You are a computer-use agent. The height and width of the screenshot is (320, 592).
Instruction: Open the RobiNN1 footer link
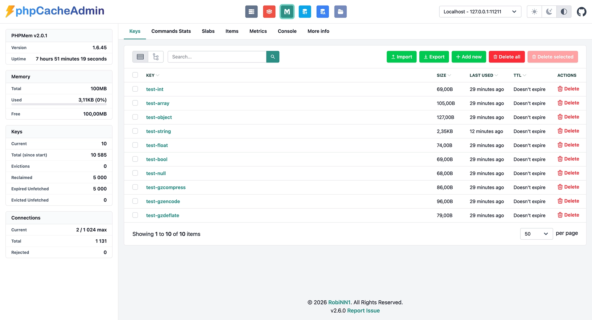click(339, 302)
